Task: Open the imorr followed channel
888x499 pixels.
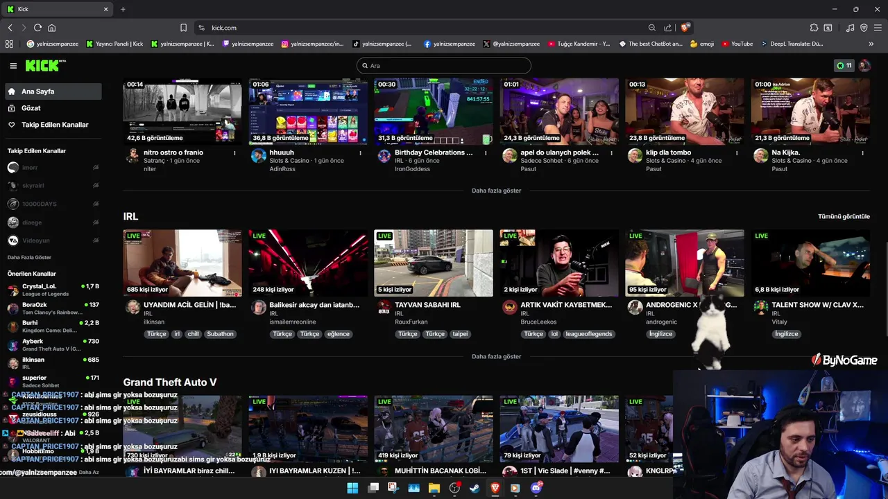Action: point(53,168)
